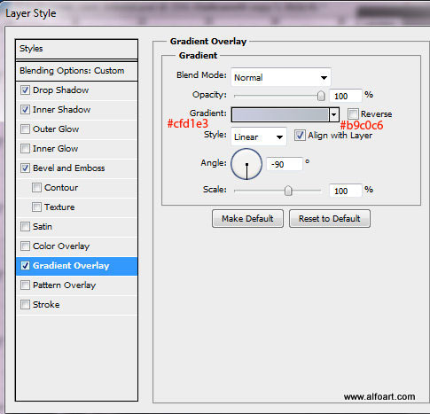Screen dimensions: 430x414
Task: Uncheck the Gradient Overlay checkbox
Action: [25, 265]
